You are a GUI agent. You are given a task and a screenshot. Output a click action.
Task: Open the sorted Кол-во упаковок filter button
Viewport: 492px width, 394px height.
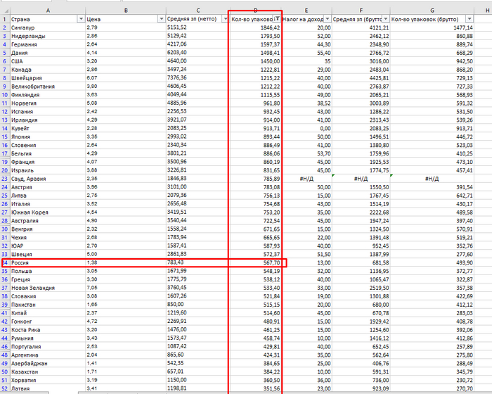(278, 19)
